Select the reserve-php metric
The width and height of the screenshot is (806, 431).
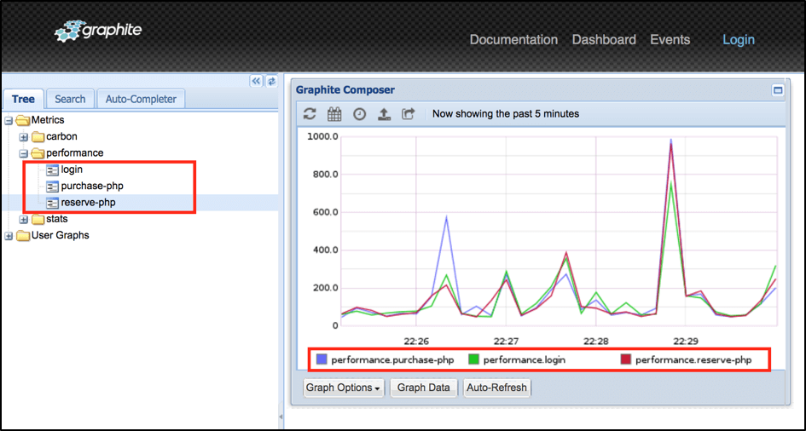(88, 203)
